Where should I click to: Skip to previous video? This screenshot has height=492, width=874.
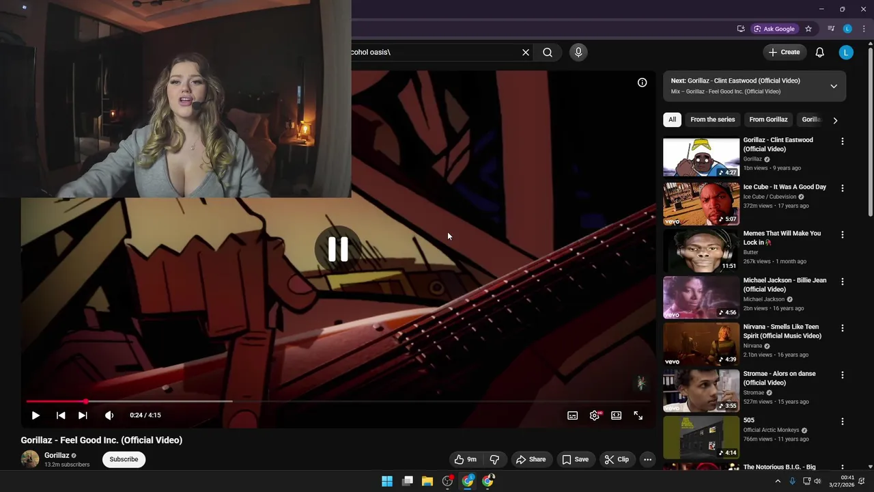[61, 415]
